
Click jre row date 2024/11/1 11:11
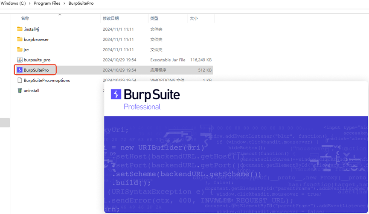pos(118,49)
